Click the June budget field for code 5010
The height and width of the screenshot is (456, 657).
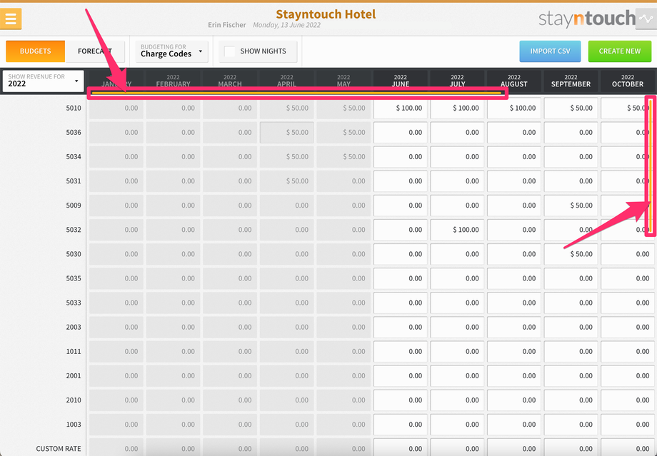pyautogui.click(x=400, y=108)
